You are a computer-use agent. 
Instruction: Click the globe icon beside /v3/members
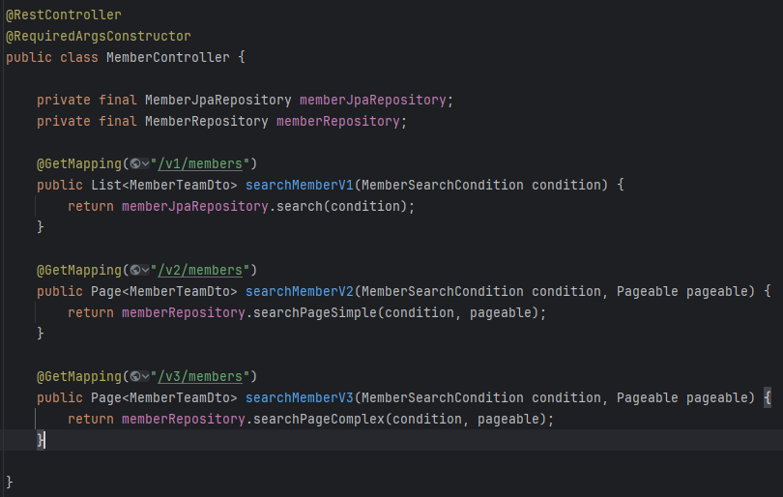(x=134, y=377)
